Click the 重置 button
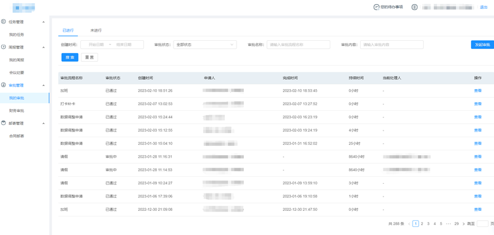Screen dimensions: 494x235 click(x=90, y=57)
